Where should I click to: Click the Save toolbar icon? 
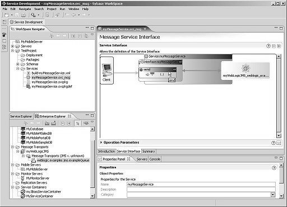(17, 15)
